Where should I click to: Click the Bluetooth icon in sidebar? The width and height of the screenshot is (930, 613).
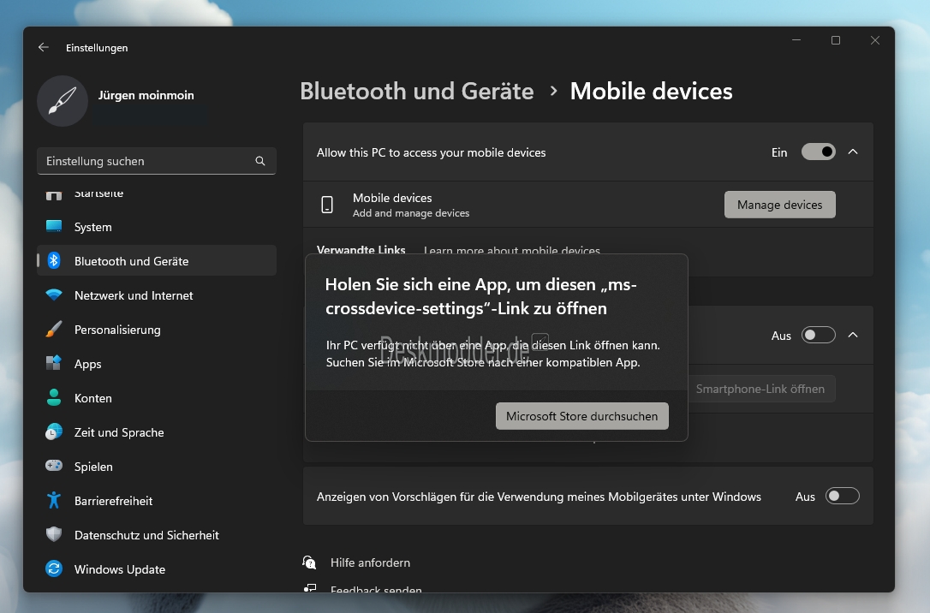tap(54, 261)
